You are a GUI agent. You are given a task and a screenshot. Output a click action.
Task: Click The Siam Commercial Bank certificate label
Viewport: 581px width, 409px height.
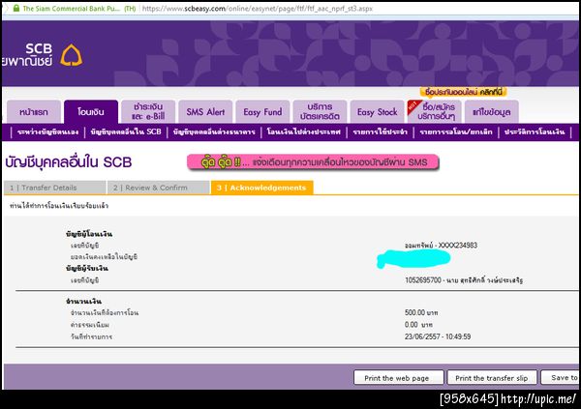coord(79,8)
